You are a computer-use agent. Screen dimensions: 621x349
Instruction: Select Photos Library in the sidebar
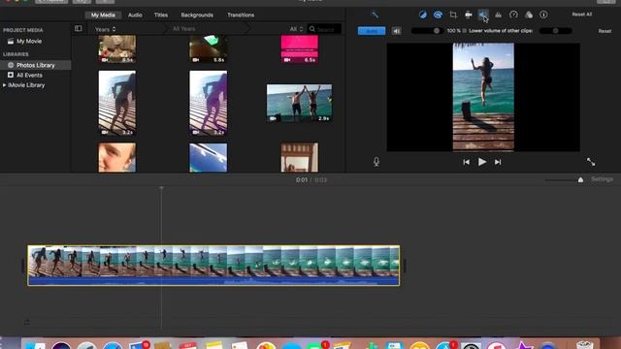(35, 65)
